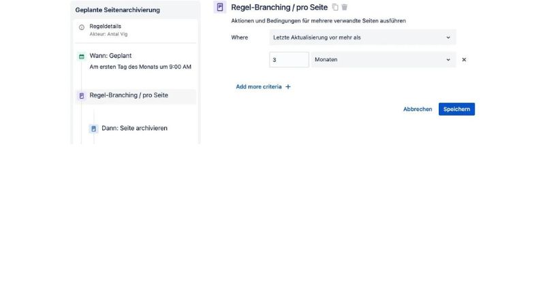This screenshot has width=545, height=306.
Task: Click the copy icon beside Regel-Branching heading
Action: pyautogui.click(x=335, y=7)
